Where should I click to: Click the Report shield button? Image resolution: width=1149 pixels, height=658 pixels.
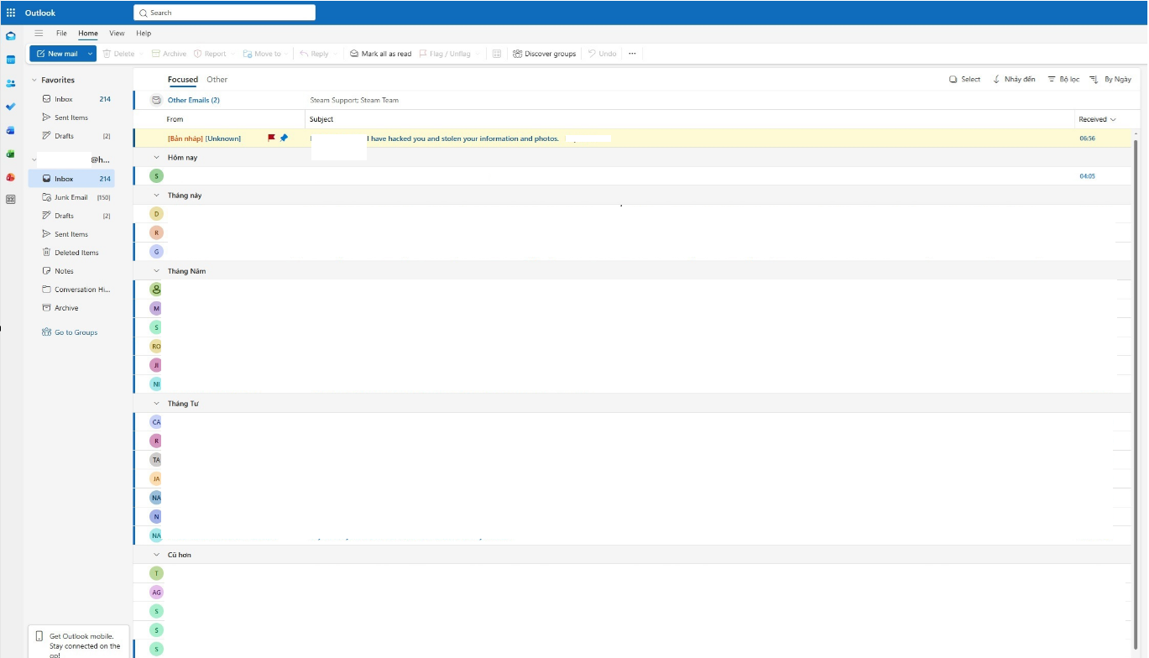pos(210,54)
